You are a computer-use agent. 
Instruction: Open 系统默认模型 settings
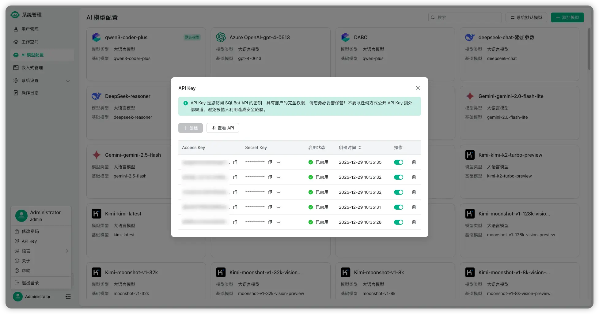[526, 17]
